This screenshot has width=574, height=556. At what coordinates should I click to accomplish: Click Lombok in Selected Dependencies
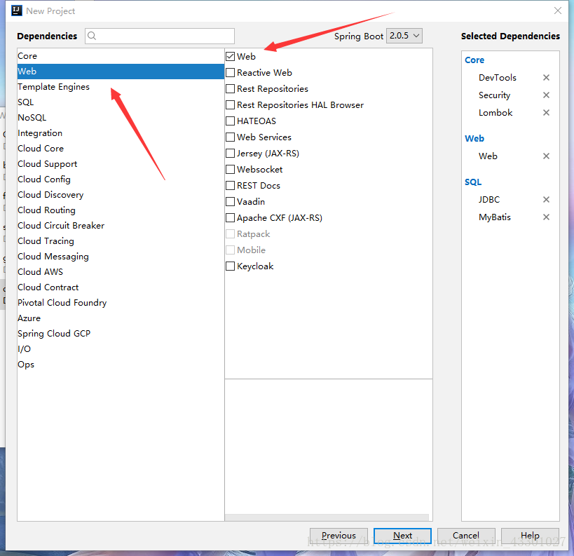coord(496,113)
